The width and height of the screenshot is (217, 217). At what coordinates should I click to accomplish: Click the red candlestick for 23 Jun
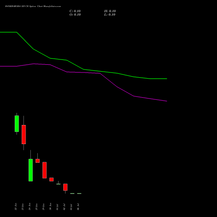pos(24,135)
